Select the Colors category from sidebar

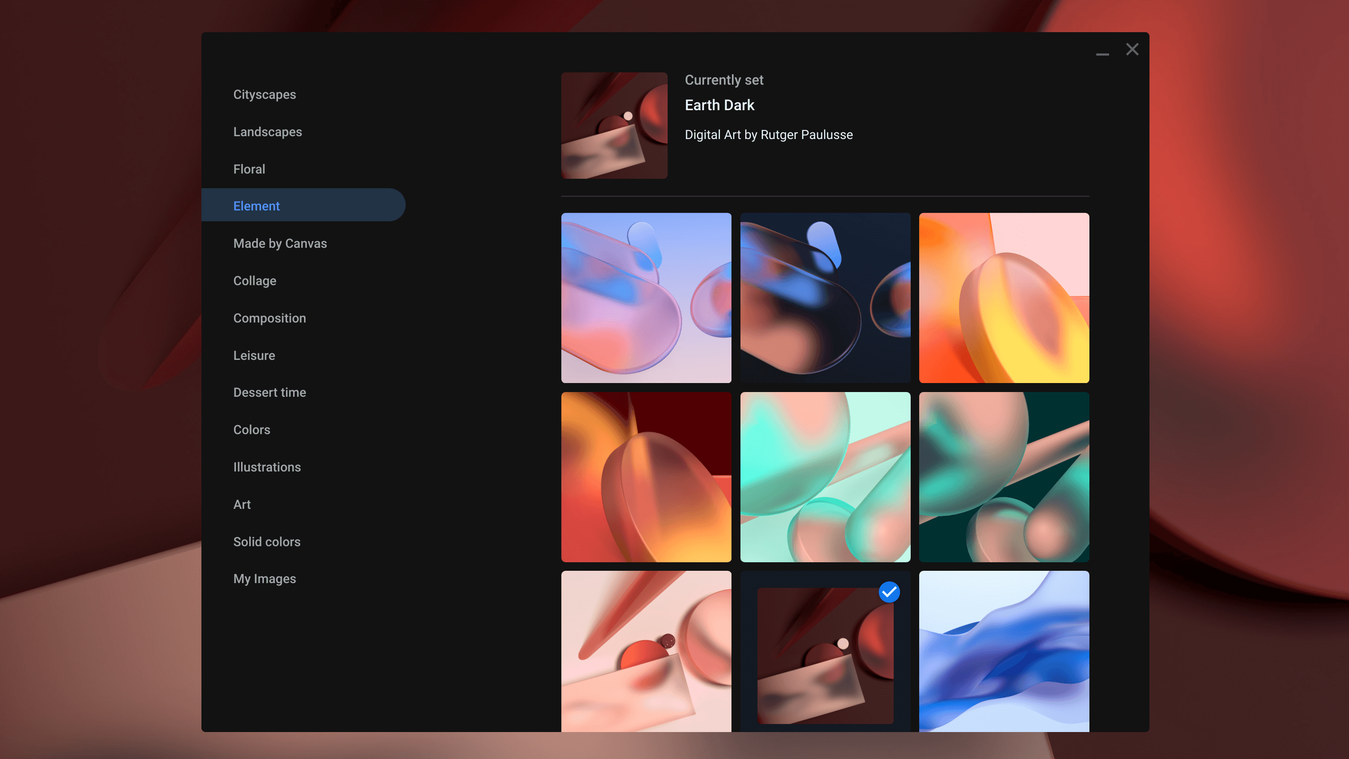[251, 429]
